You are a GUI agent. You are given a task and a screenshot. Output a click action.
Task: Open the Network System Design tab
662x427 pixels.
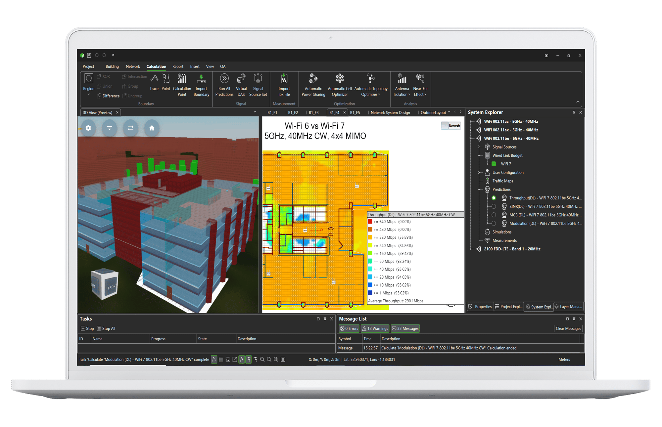click(390, 113)
